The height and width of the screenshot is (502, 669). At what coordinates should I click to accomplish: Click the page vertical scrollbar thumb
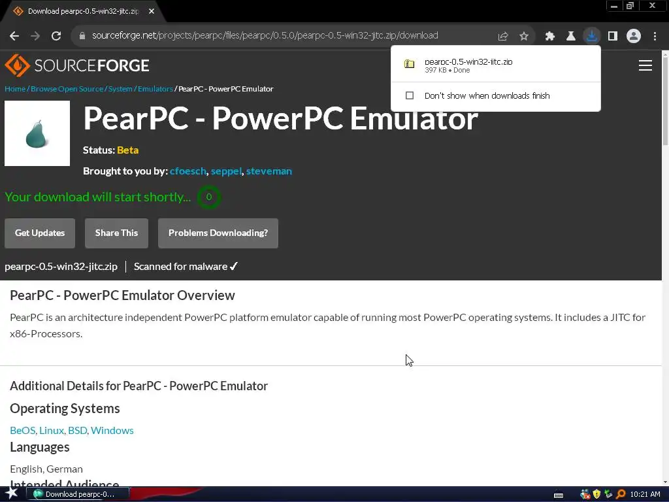tap(664, 100)
